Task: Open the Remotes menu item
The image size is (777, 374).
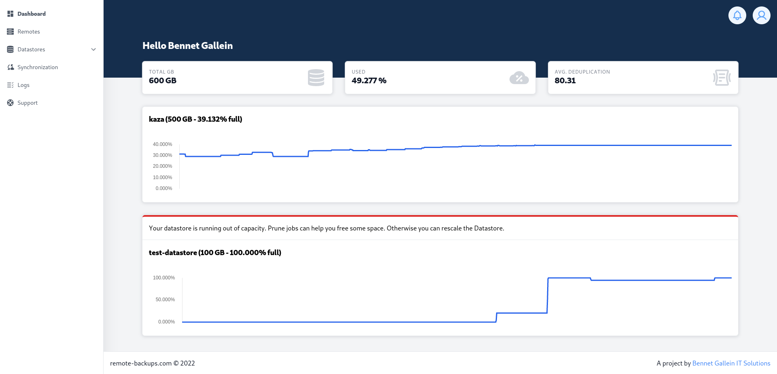Action: (29, 32)
